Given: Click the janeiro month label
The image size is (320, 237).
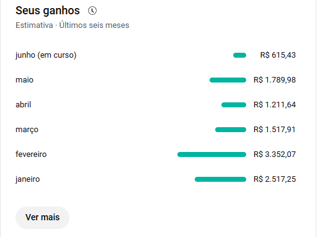Looking at the screenshot, I should coord(27,179).
